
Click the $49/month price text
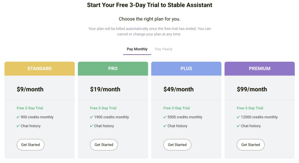tap(179, 89)
